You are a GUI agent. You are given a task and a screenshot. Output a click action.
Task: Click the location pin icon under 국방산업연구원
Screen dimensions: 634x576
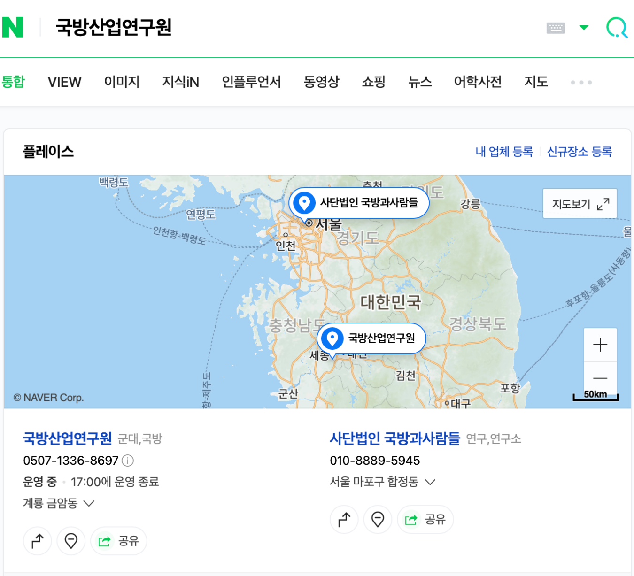point(71,541)
